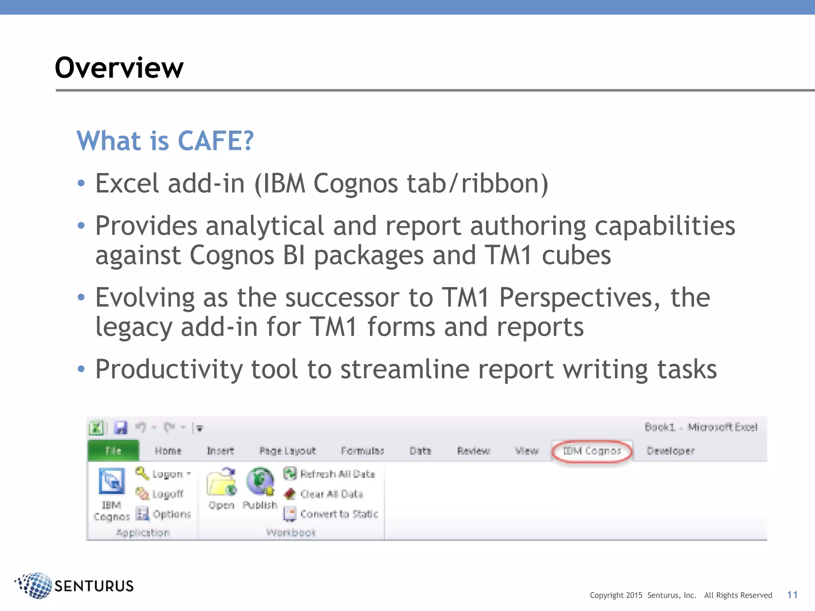Click the Convert to Static icon

290,514
